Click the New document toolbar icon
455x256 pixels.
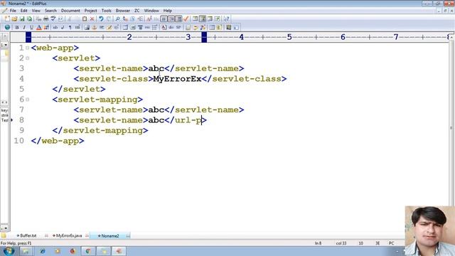tap(7, 19)
